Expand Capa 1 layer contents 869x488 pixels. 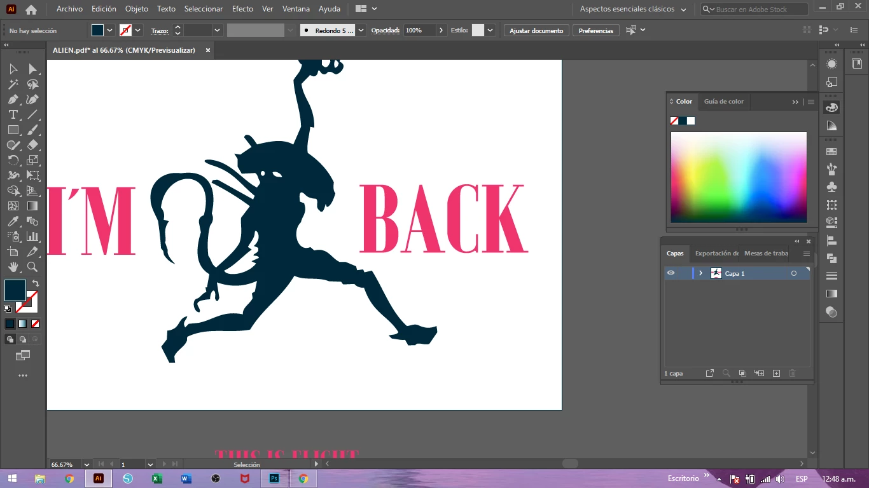pos(700,273)
